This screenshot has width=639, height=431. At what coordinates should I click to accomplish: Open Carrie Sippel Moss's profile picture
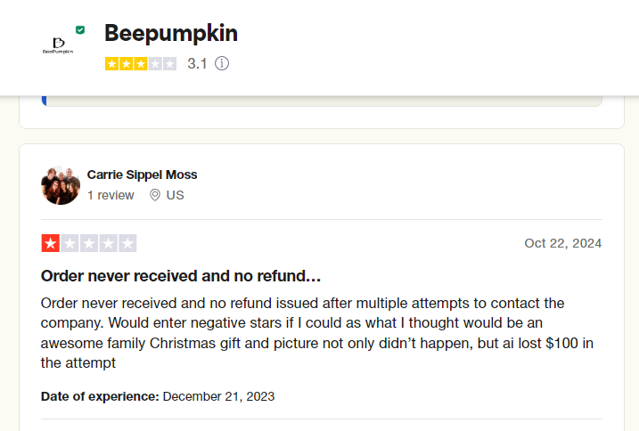pos(61,185)
